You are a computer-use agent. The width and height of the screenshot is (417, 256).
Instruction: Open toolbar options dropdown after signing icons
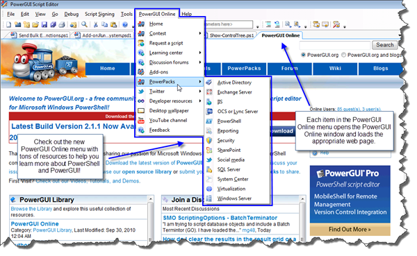pos(345,26)
